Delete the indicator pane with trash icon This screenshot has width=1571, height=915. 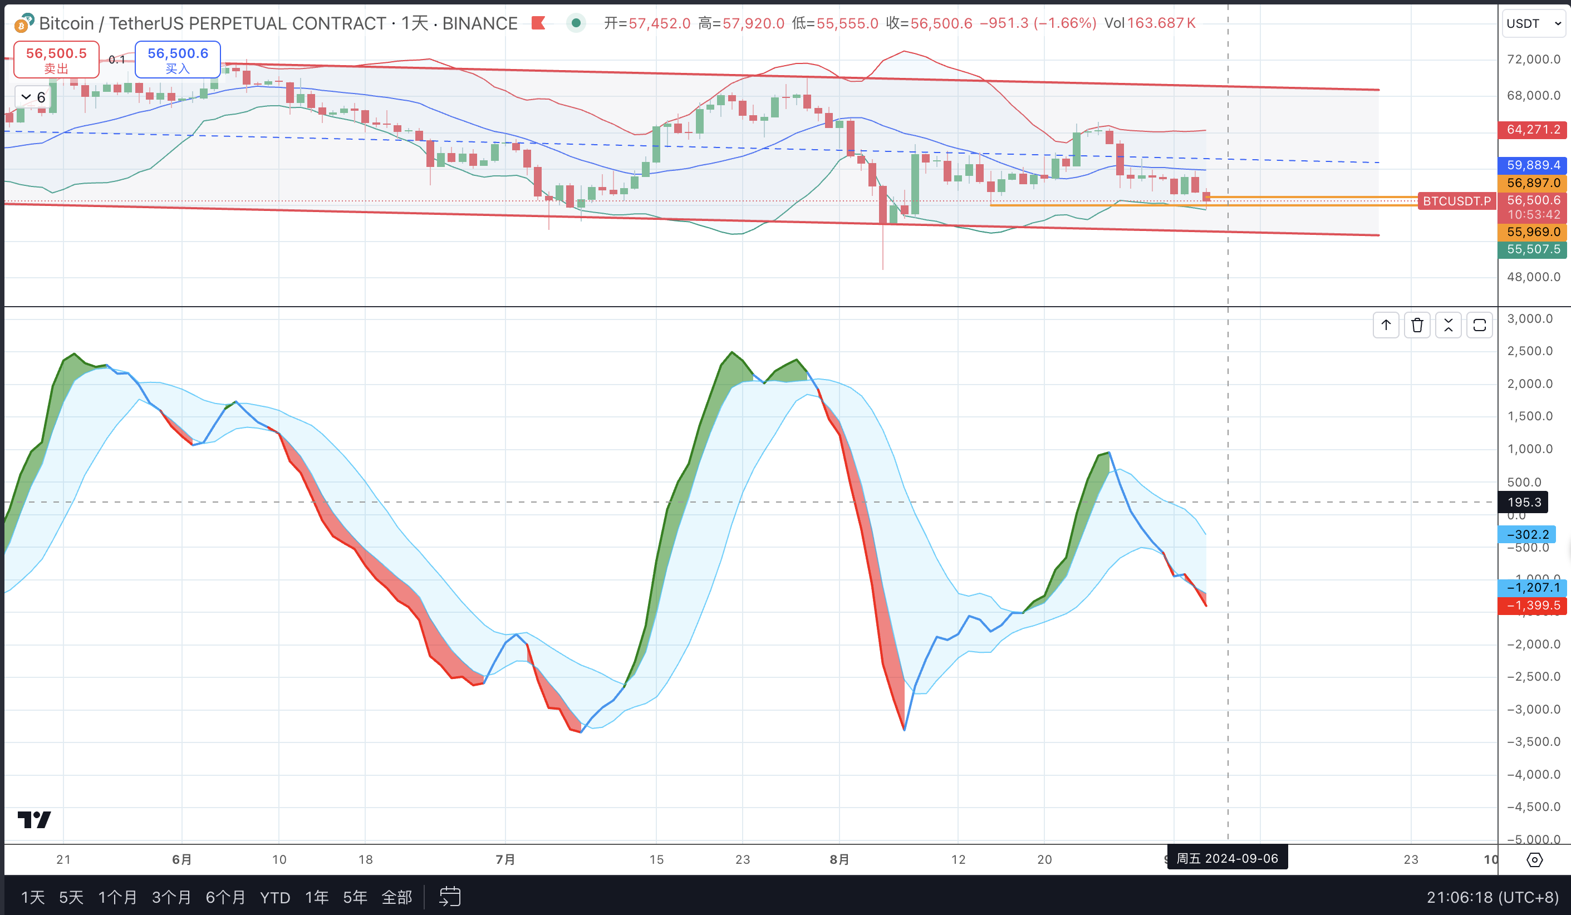(1417, 324)
